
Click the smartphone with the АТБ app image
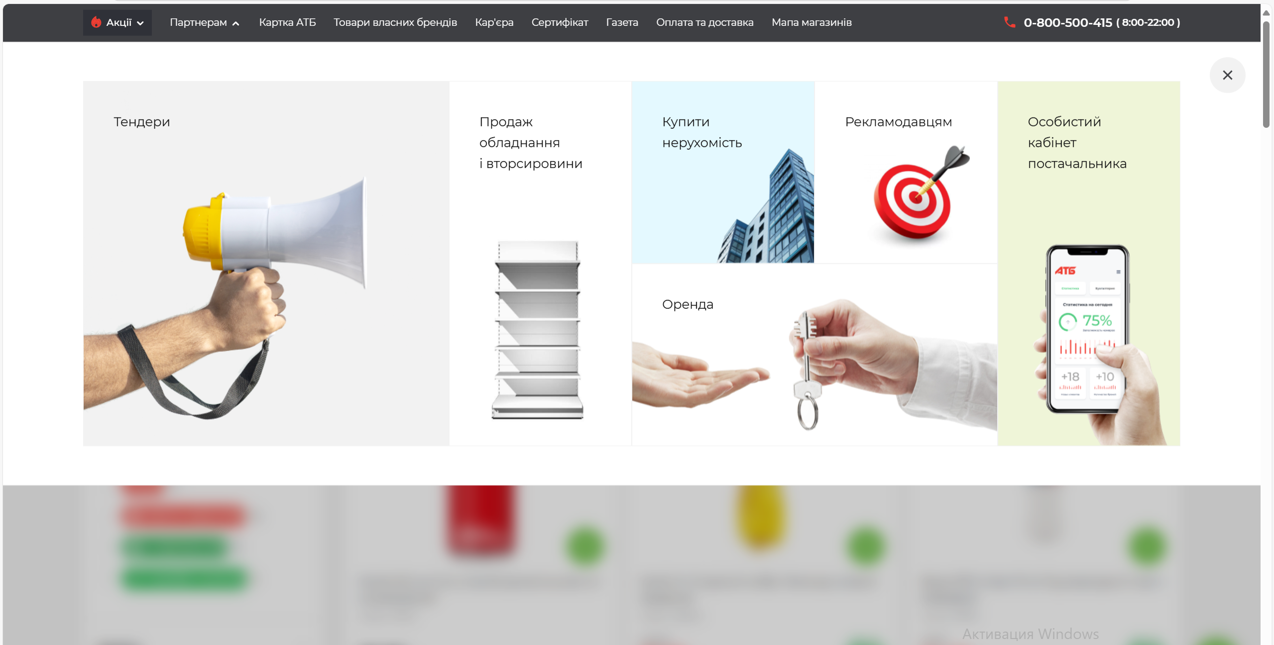[1087, 329]
